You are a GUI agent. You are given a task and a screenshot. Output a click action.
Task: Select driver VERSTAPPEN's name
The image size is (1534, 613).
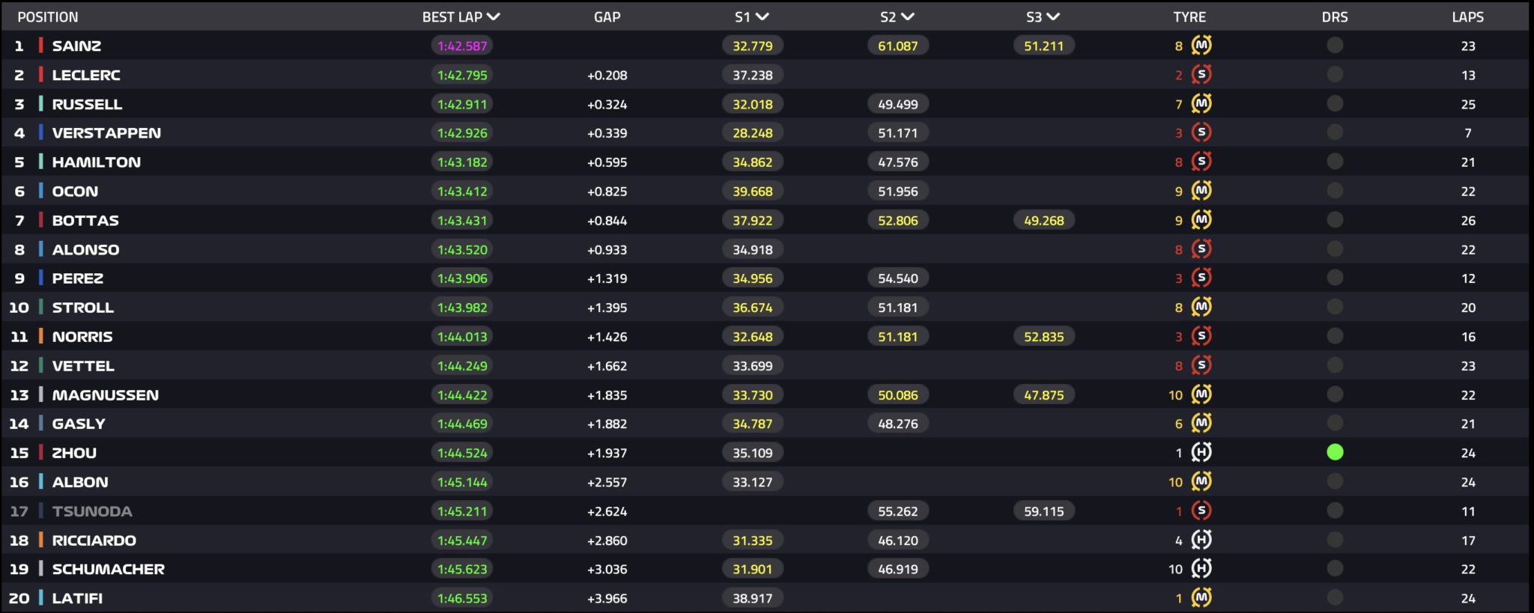pyautogui.click(x=106, y=132)
